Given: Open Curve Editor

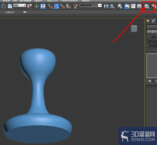Looking at the screenshot, I should [133, 6].
